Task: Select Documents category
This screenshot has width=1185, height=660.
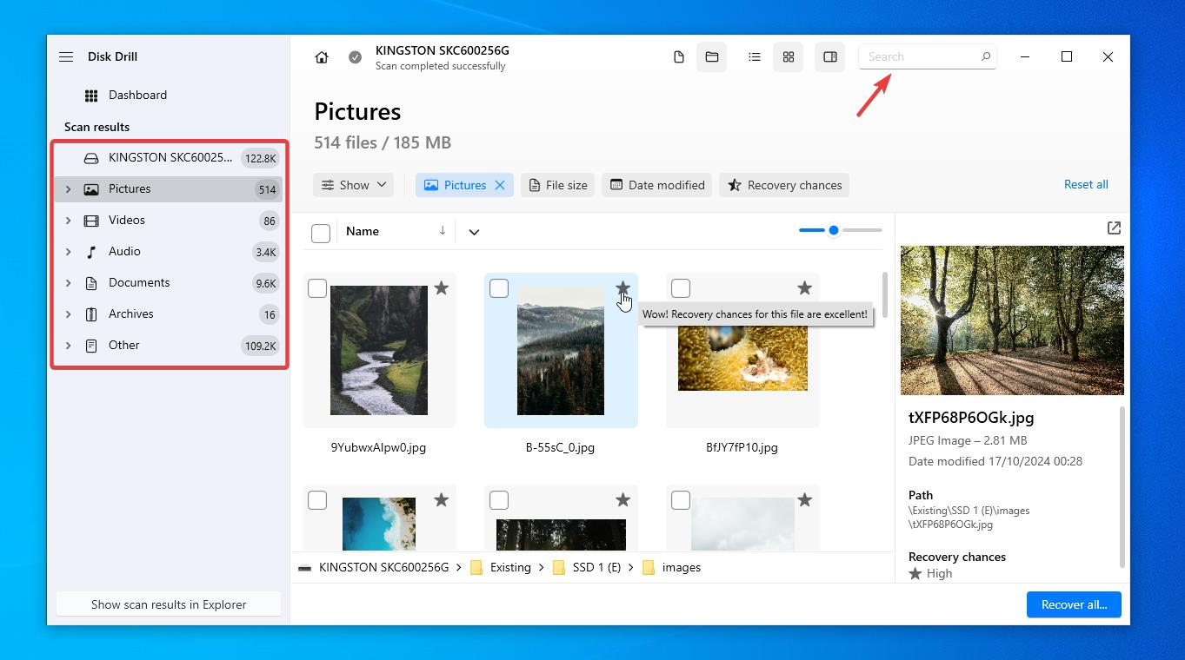Action: tap(169, 283)
